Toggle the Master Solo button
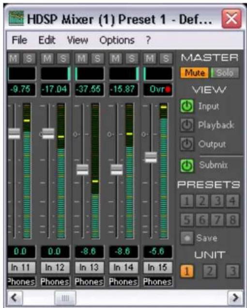The height and width of the screenshot is (308, 247). point(225,73)
